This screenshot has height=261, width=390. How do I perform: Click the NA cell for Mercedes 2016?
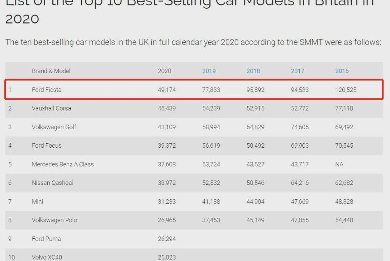[x=339, y=164]
